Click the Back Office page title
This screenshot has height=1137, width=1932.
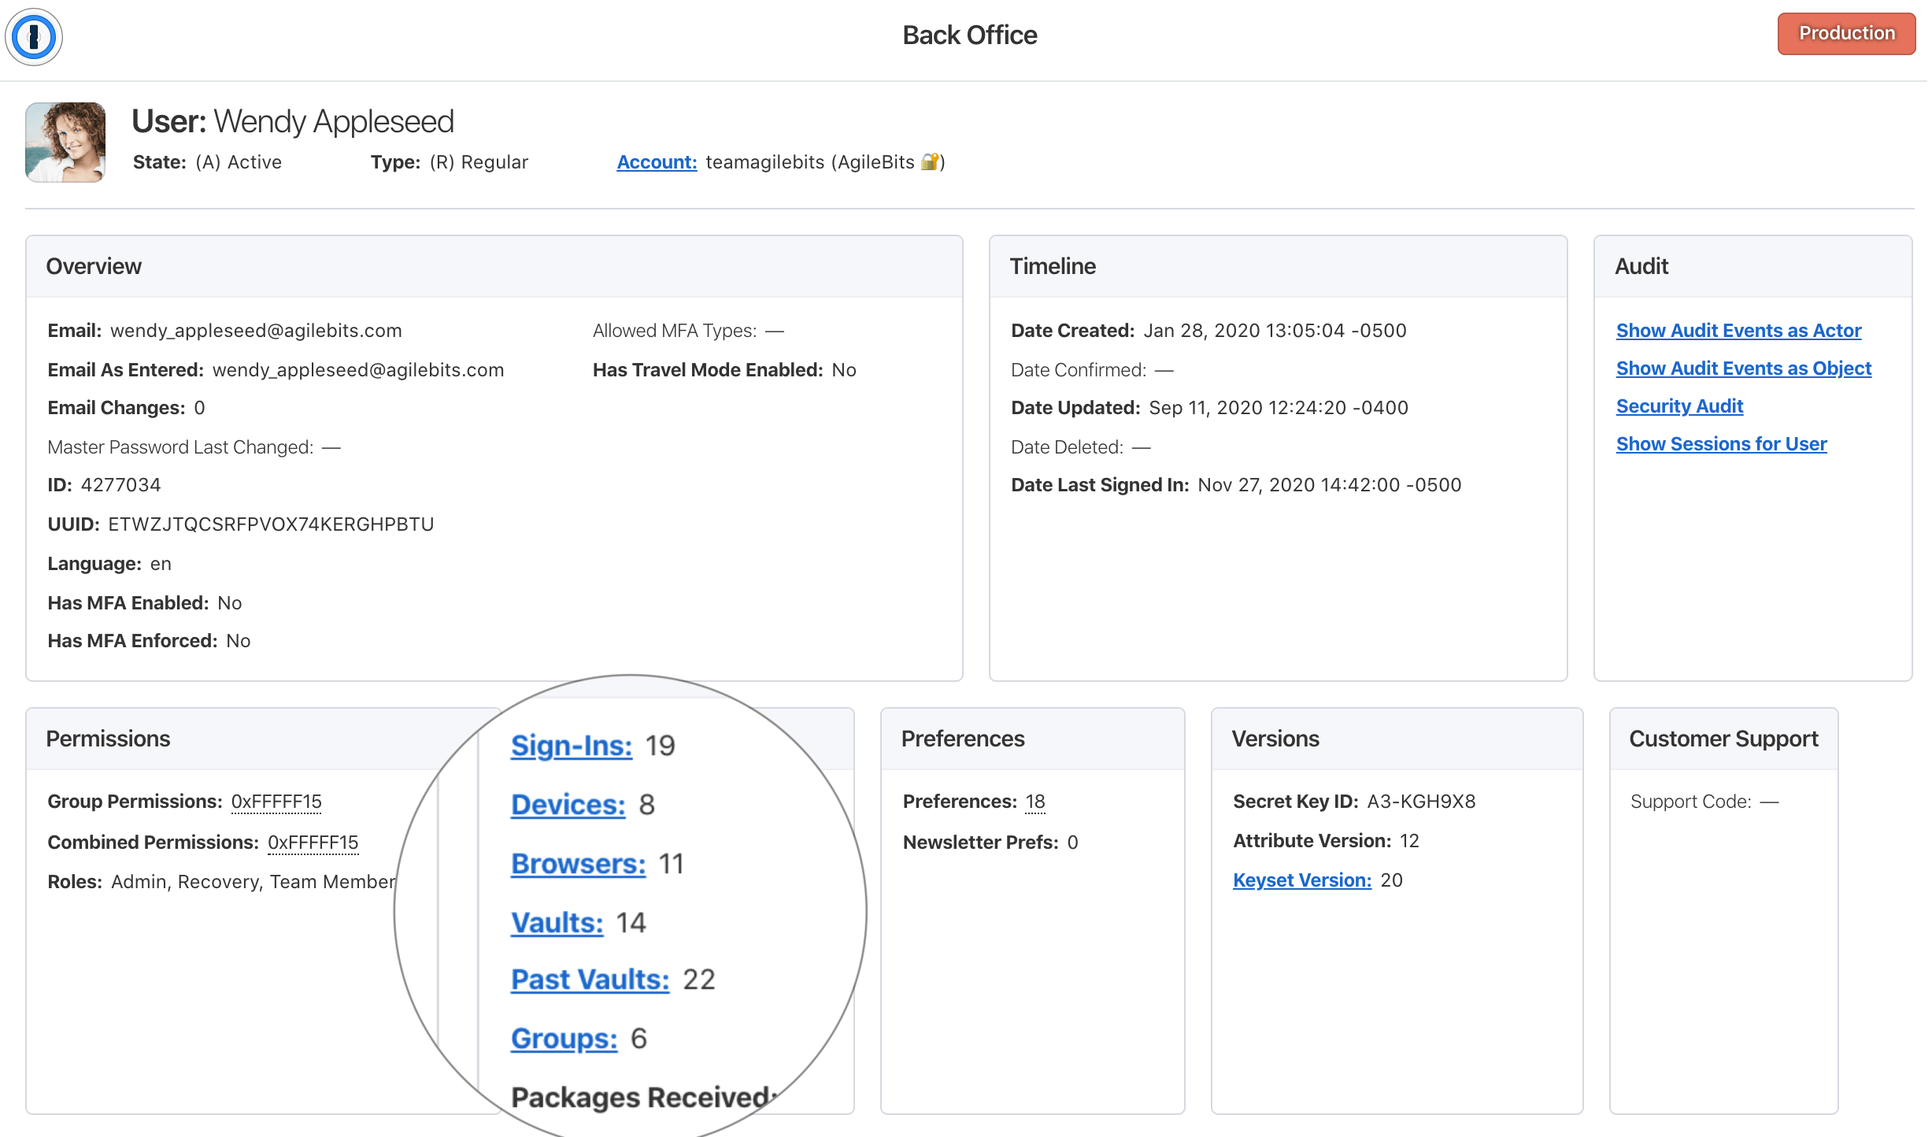[x=969, y=35]
